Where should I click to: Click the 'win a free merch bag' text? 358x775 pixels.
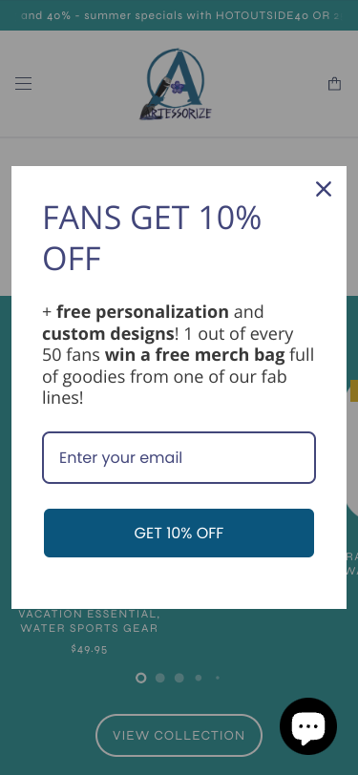pyautogui.click(x=195, y=355)
